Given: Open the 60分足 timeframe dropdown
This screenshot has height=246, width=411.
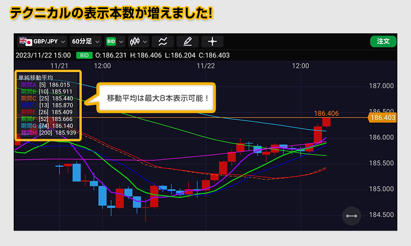Looking at the screenshot, I should [86, 42].
